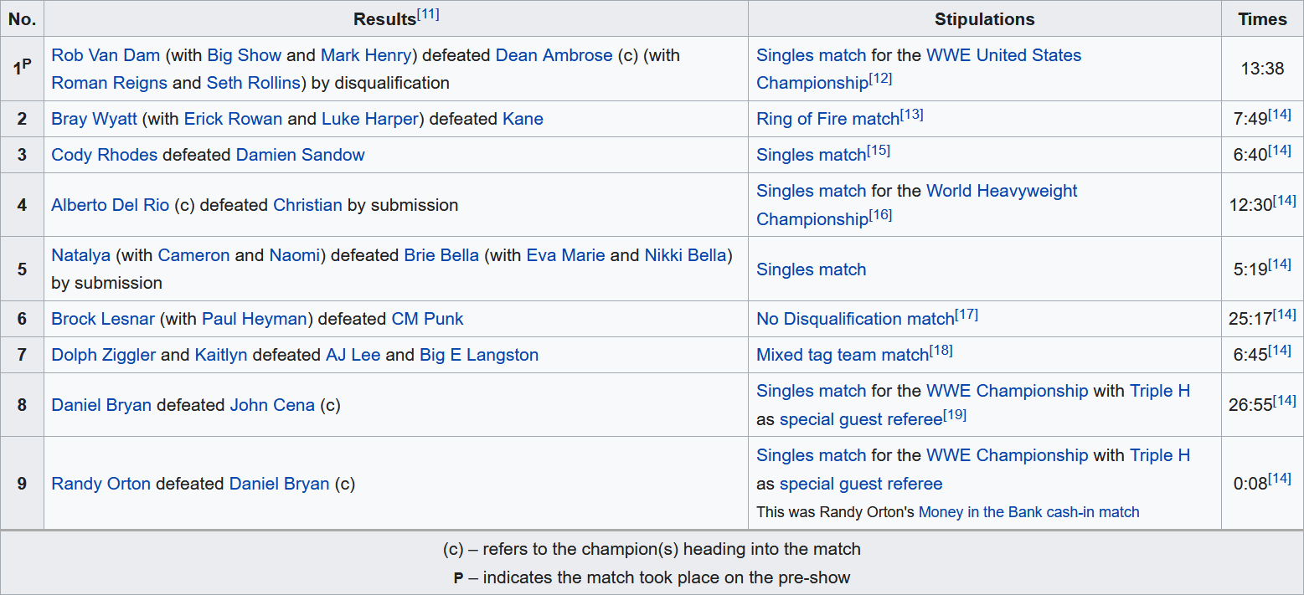The image size is (1304, 595).
Task: Open Money in the Bank cash-in match link
Action: click(1028, 512)
